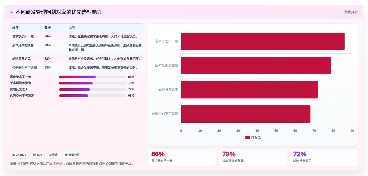Image resolution: width=368 pixels, height=176 pixels.
Task: Click the 数据 column header
Action: (48, 28)
